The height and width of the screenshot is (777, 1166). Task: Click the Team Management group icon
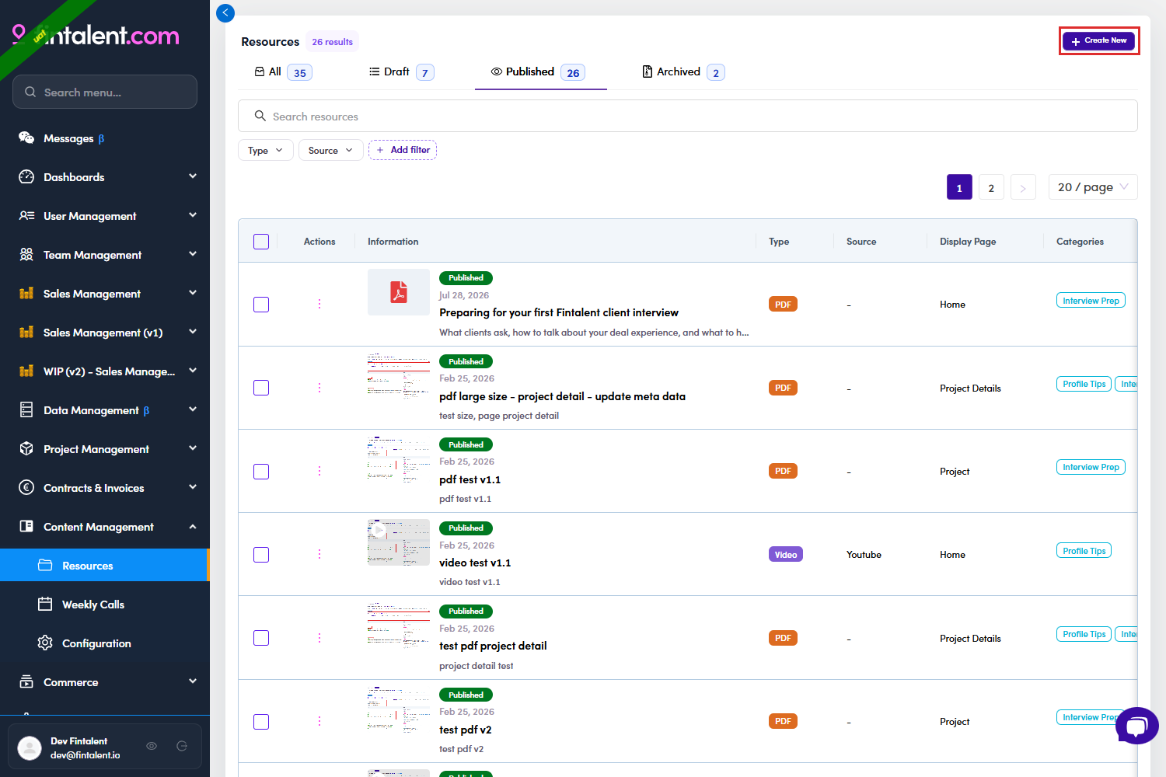click(x=26, y=254)
